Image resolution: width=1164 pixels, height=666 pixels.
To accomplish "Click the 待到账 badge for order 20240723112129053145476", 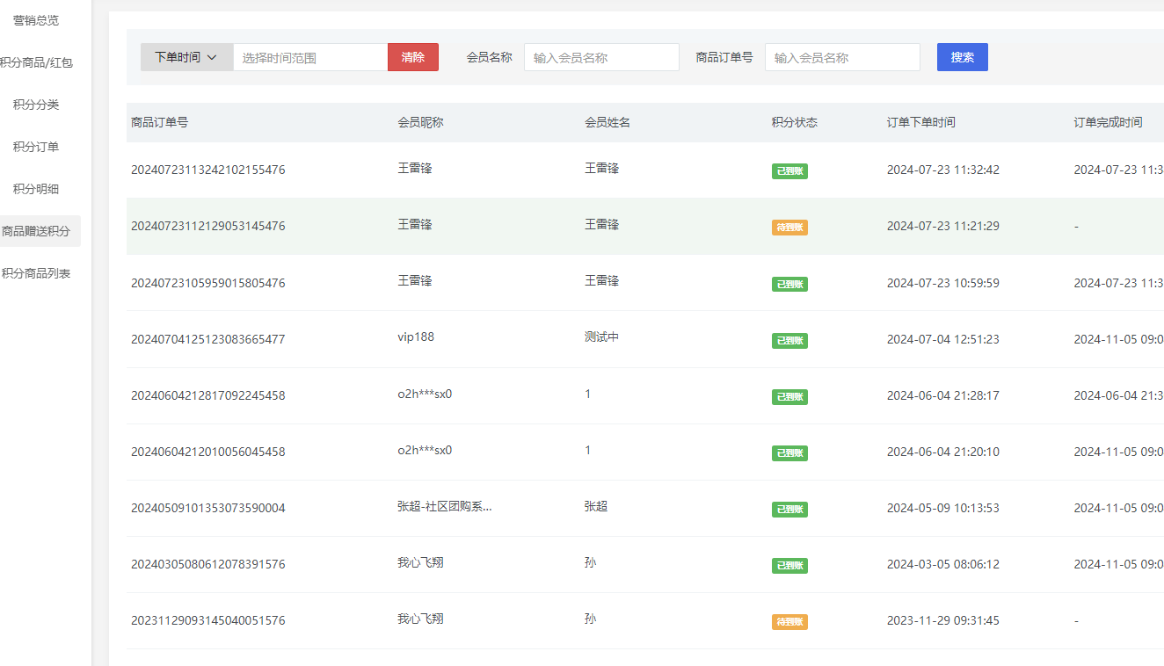I will point(789,228).
